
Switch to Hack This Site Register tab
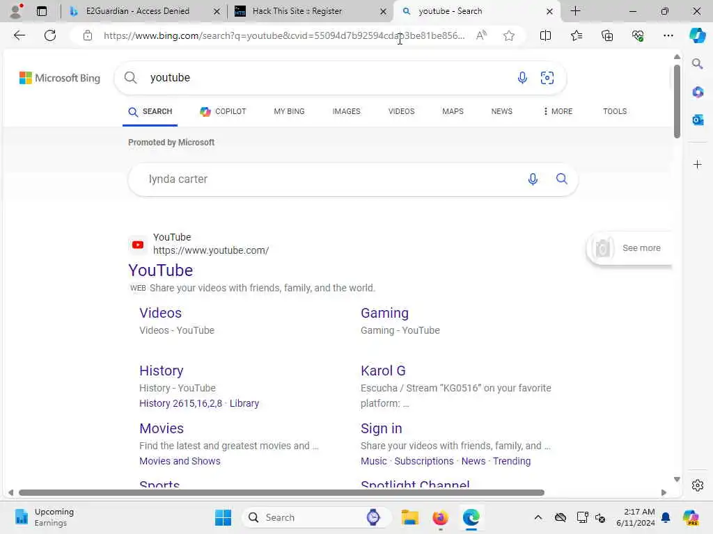tap(297, 11)
